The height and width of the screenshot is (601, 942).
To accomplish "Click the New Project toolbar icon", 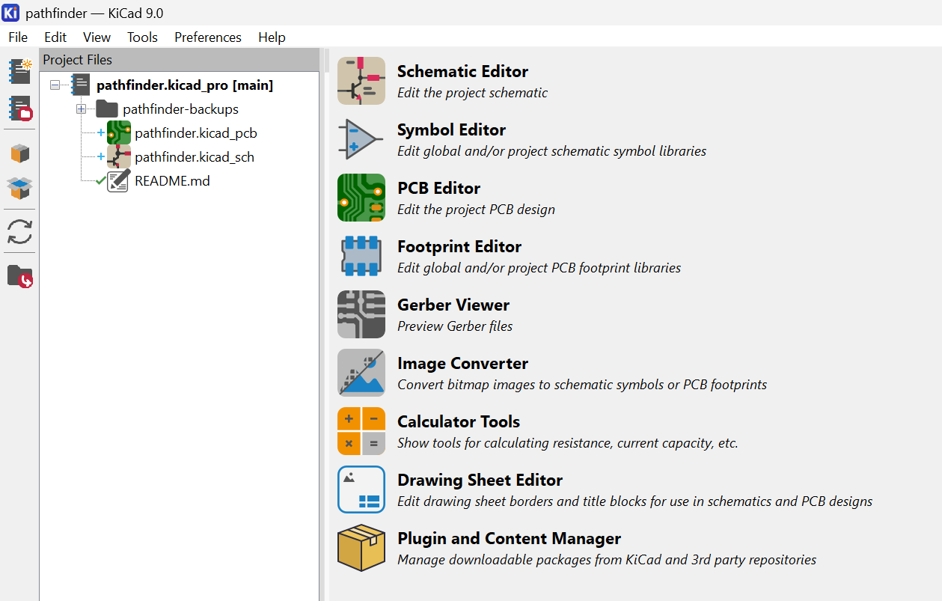I will point(20,71).
